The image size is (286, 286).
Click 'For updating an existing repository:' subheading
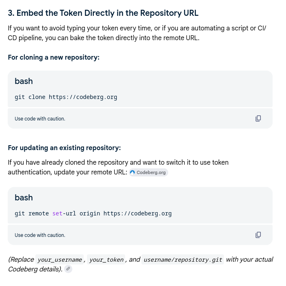pyautogui.click(x=64, y=148)
